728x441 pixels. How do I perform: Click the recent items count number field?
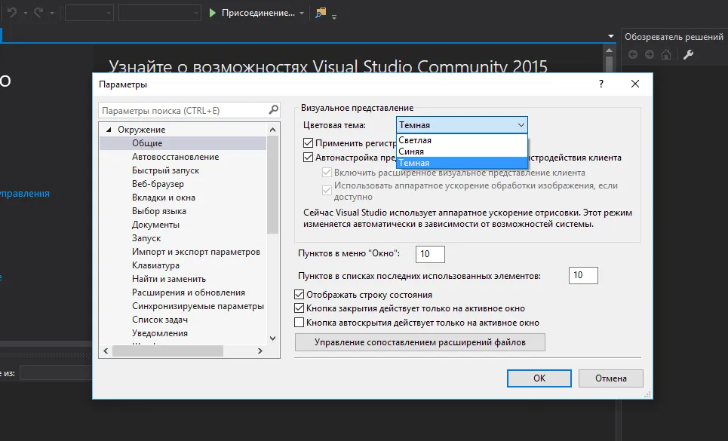point(583,275)
